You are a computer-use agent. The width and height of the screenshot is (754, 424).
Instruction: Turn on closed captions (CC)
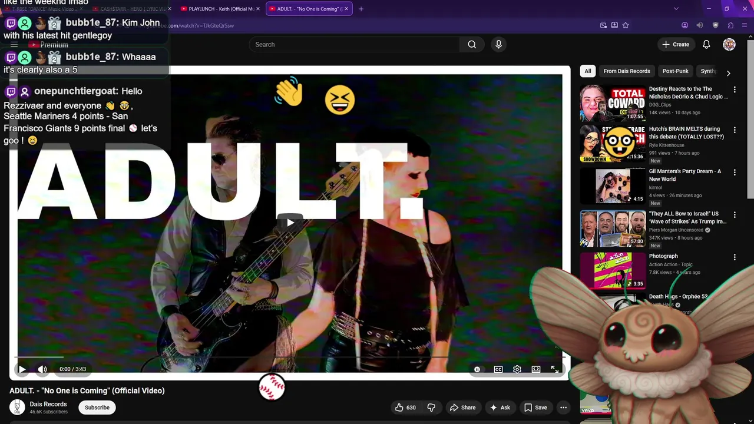click(x=498, y=369)
